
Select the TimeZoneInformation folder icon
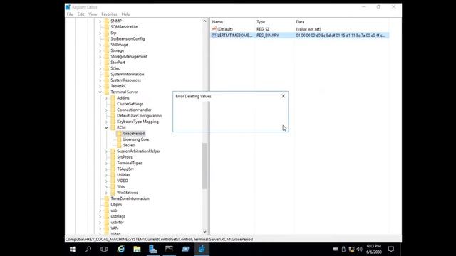107,198
